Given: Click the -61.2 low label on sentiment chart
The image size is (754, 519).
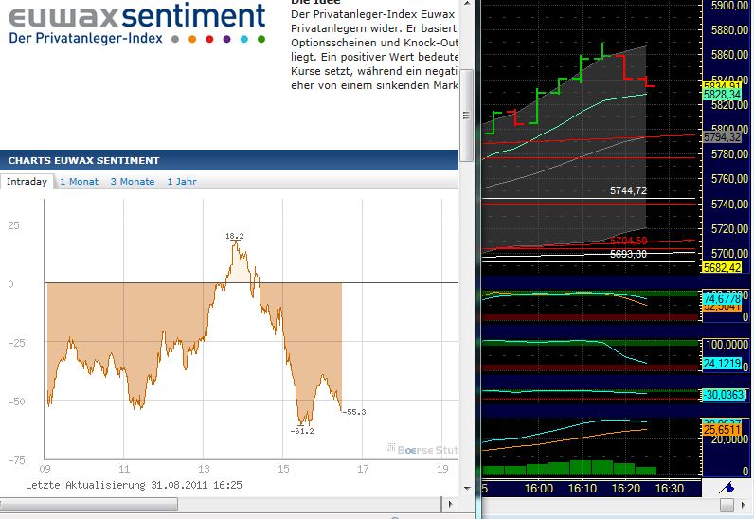Looking at the screenshot, I should (x=302, y=431).
